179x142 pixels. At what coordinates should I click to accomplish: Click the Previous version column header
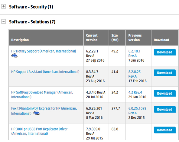138,38
